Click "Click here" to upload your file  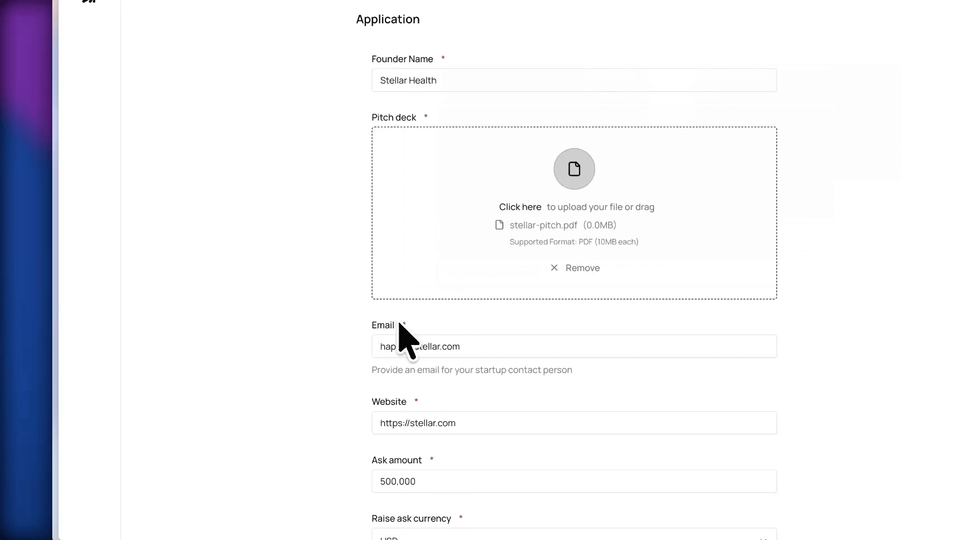519,207
